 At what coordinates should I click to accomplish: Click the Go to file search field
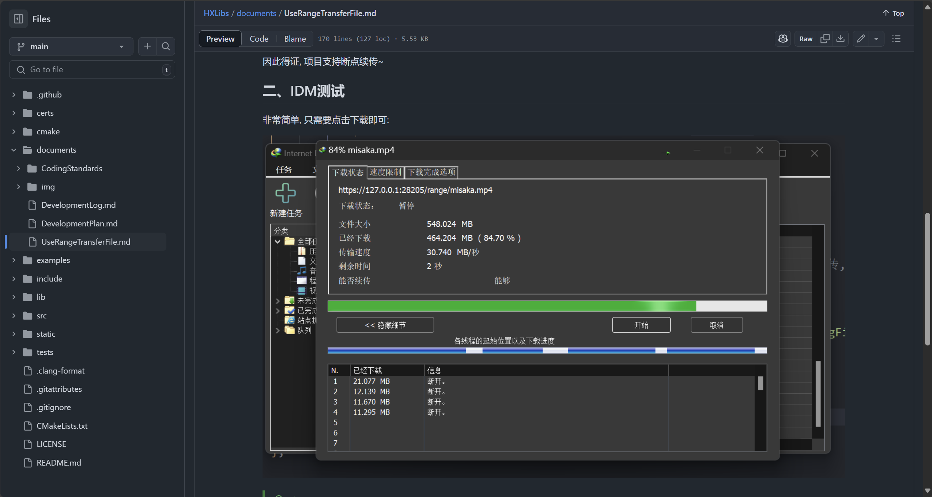tap(91, 69)
